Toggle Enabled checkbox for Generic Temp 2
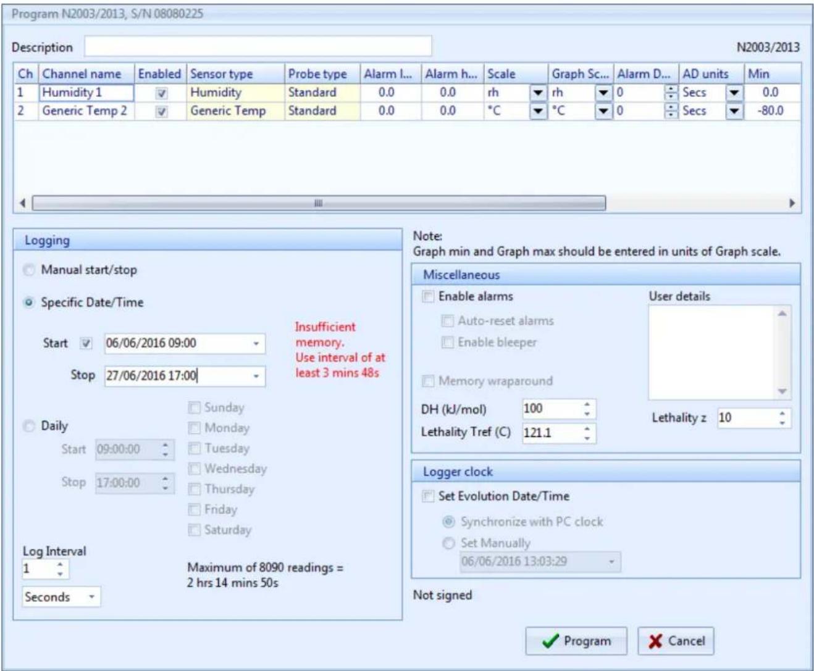 pos(161,112)
